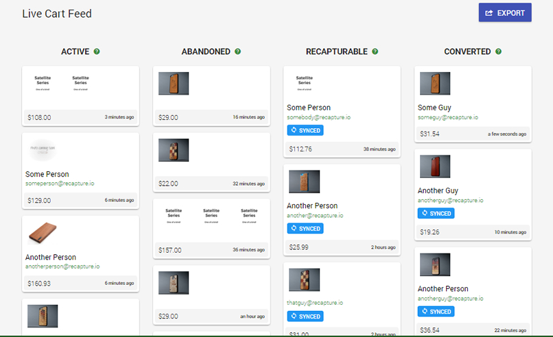553x337 pixels.
Task: Open the $108.00 active cart card
Action: 80,96
